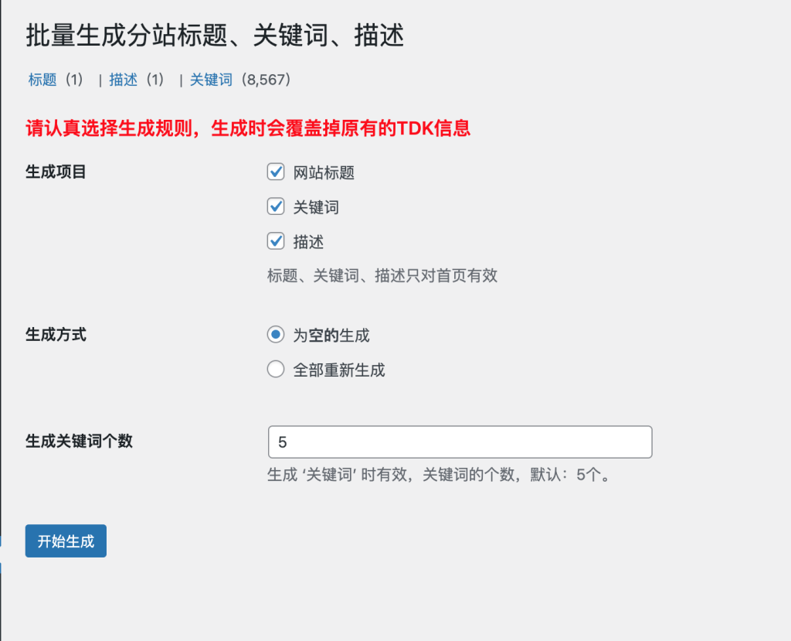Image resolution: width=791 pixels, height=641 pixels.
Task: Click the 全部重新生成 option label text
Action: pyautogui.click(x=338, y=370)
